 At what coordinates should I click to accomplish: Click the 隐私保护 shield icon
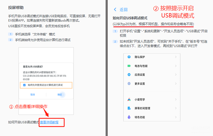click(x=129, y=57)
